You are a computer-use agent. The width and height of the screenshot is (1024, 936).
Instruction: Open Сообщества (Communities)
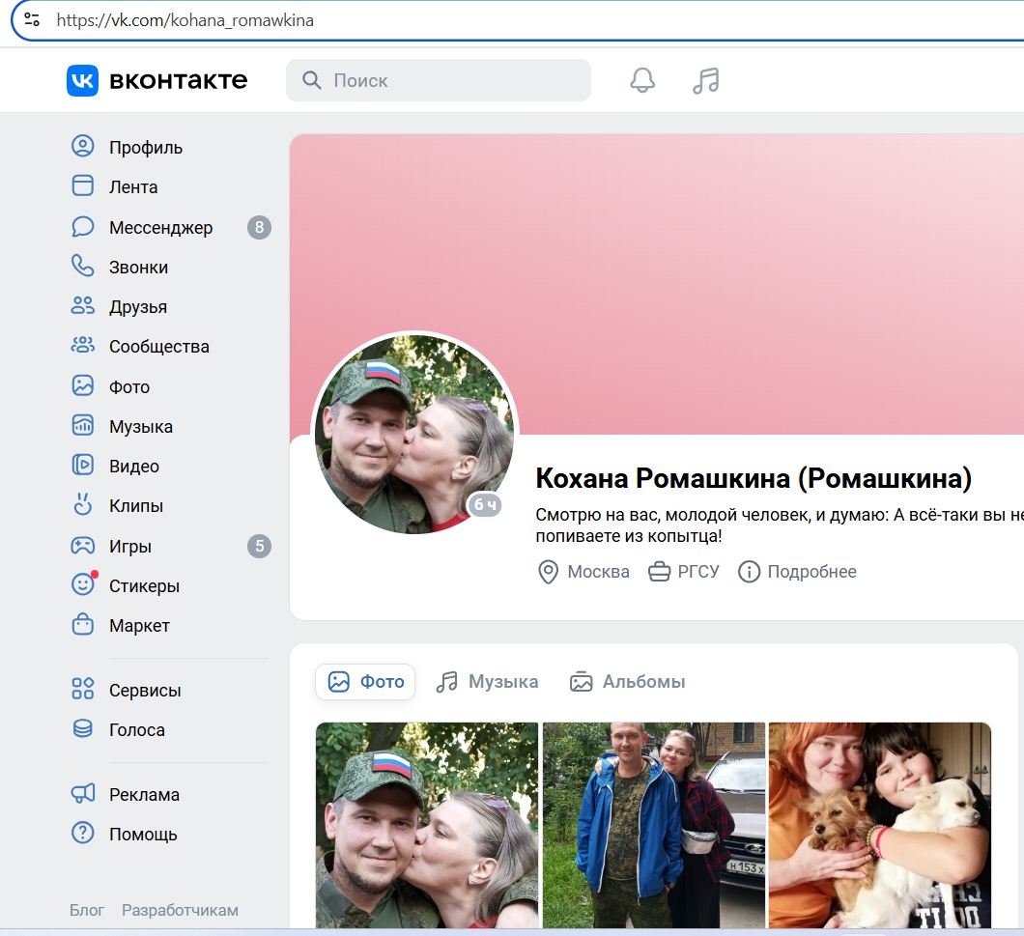pyautogui.click(x=157, y=346)
